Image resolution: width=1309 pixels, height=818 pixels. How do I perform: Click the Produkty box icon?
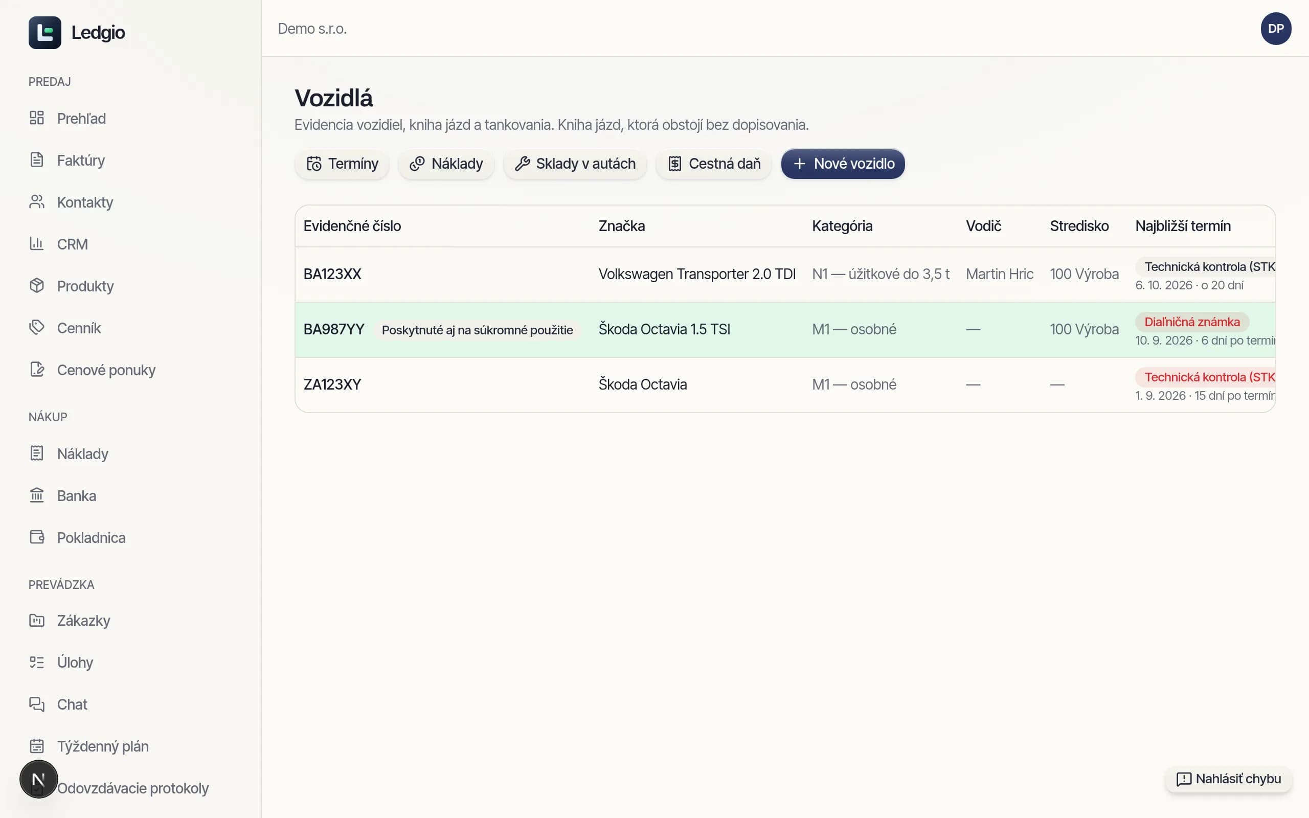pyautogui.click(x=37, y=286)
